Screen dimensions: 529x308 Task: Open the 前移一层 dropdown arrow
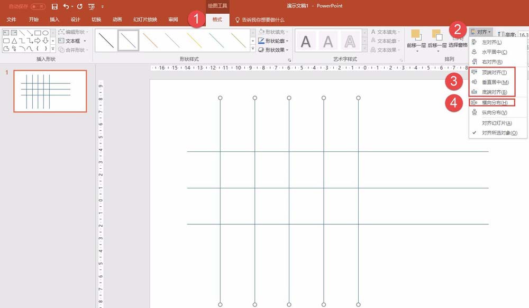pyautogui.click(x=417, y=51)
